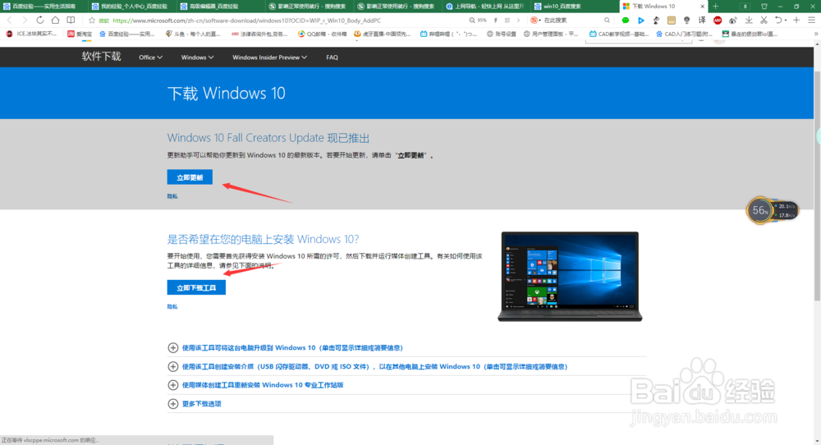Screen dimensions: 821x445
Task: Click the 立即更新 button
Action: [x=190, y=177]
